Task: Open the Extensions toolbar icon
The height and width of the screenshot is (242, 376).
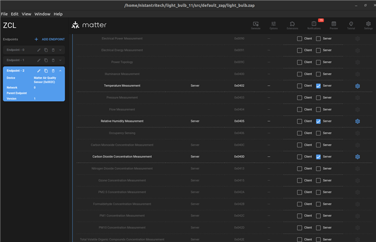Action: pyautogui.click(x=292, y=25)
